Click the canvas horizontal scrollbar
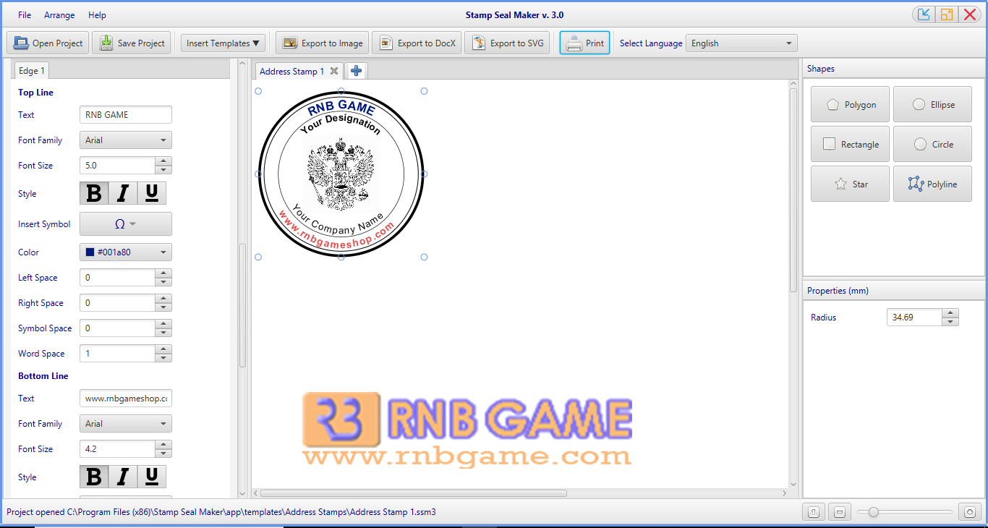Image resolution: width=988 pixels, height=528 pixels. [x=413, y=493]
